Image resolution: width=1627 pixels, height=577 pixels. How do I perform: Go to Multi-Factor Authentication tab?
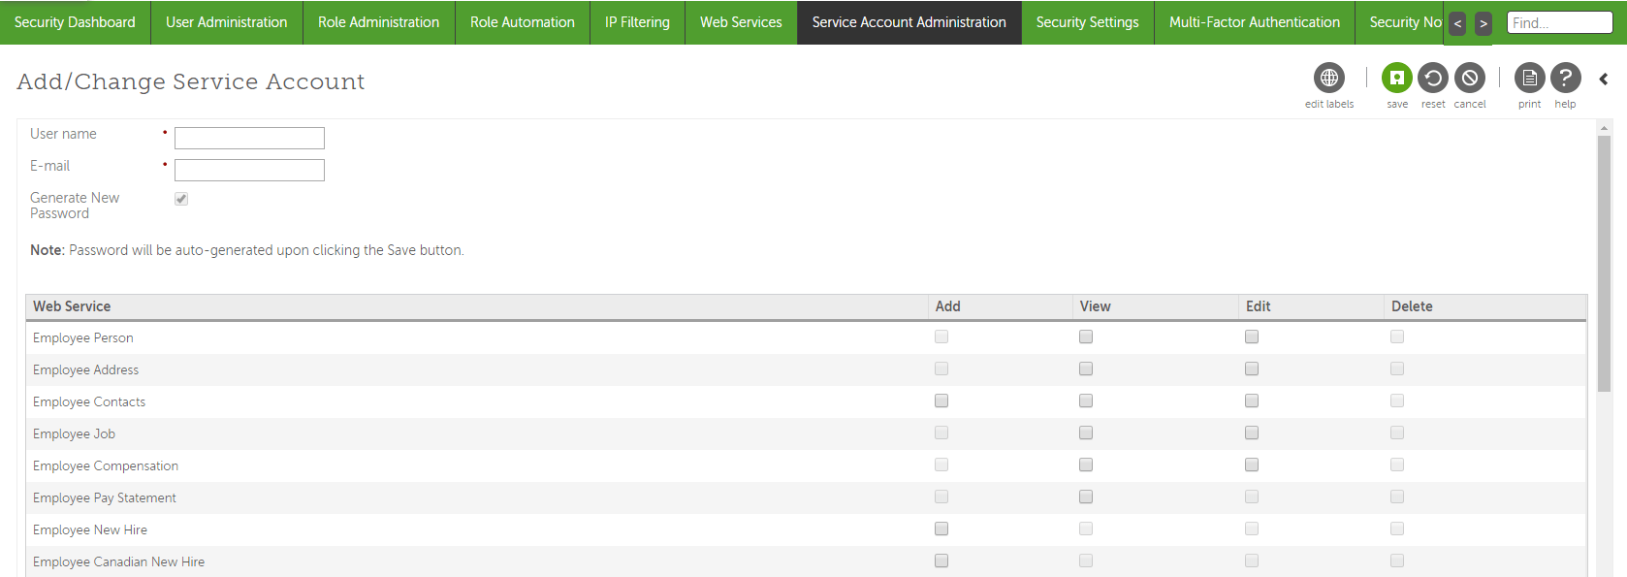1254,22
